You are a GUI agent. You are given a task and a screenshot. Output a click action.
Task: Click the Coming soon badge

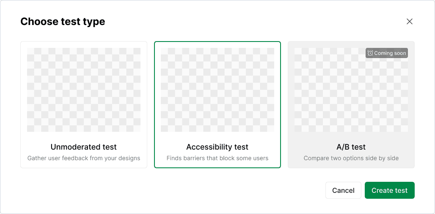click(x=387, y=53)
